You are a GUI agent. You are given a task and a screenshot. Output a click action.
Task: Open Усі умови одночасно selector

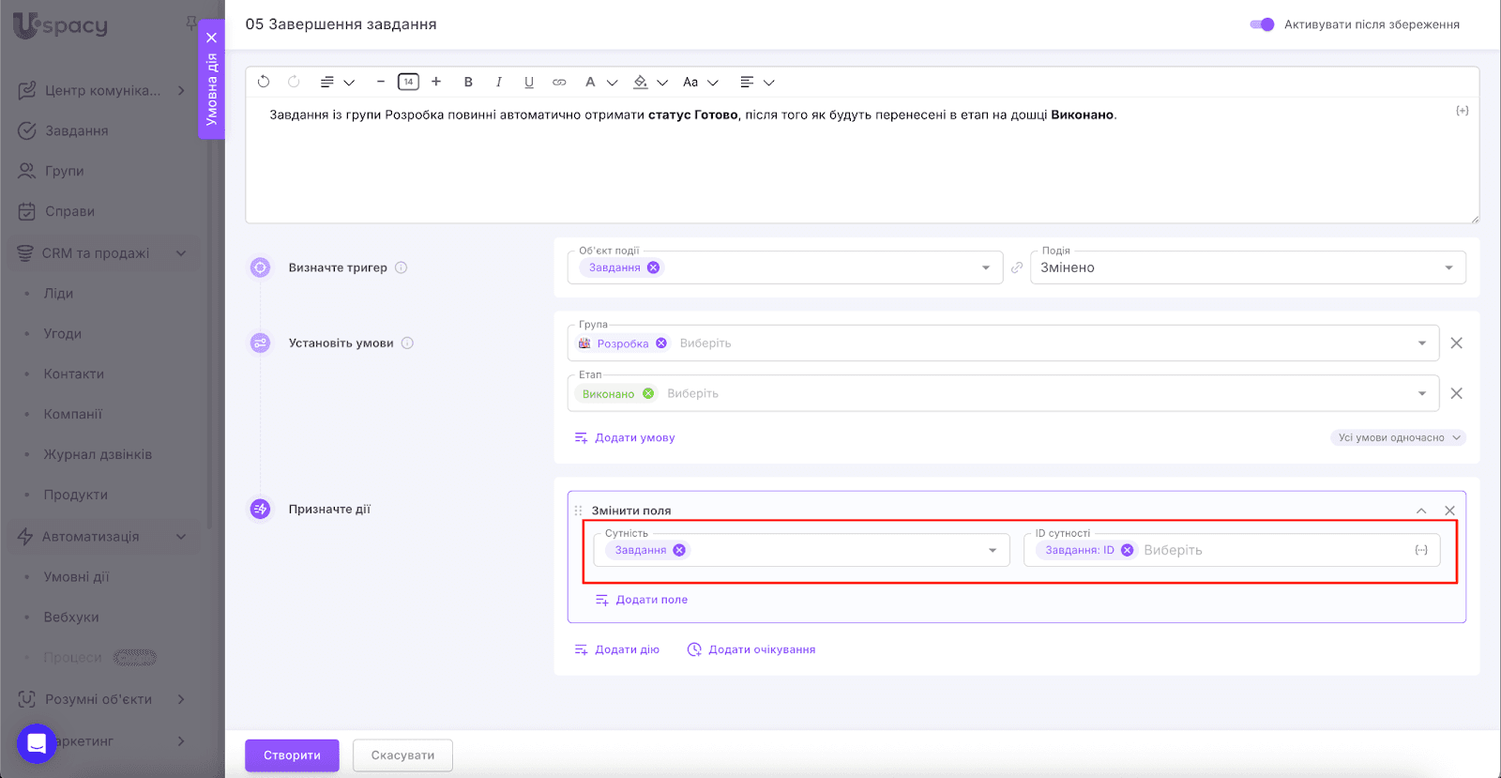click(x=1398, y=438)
